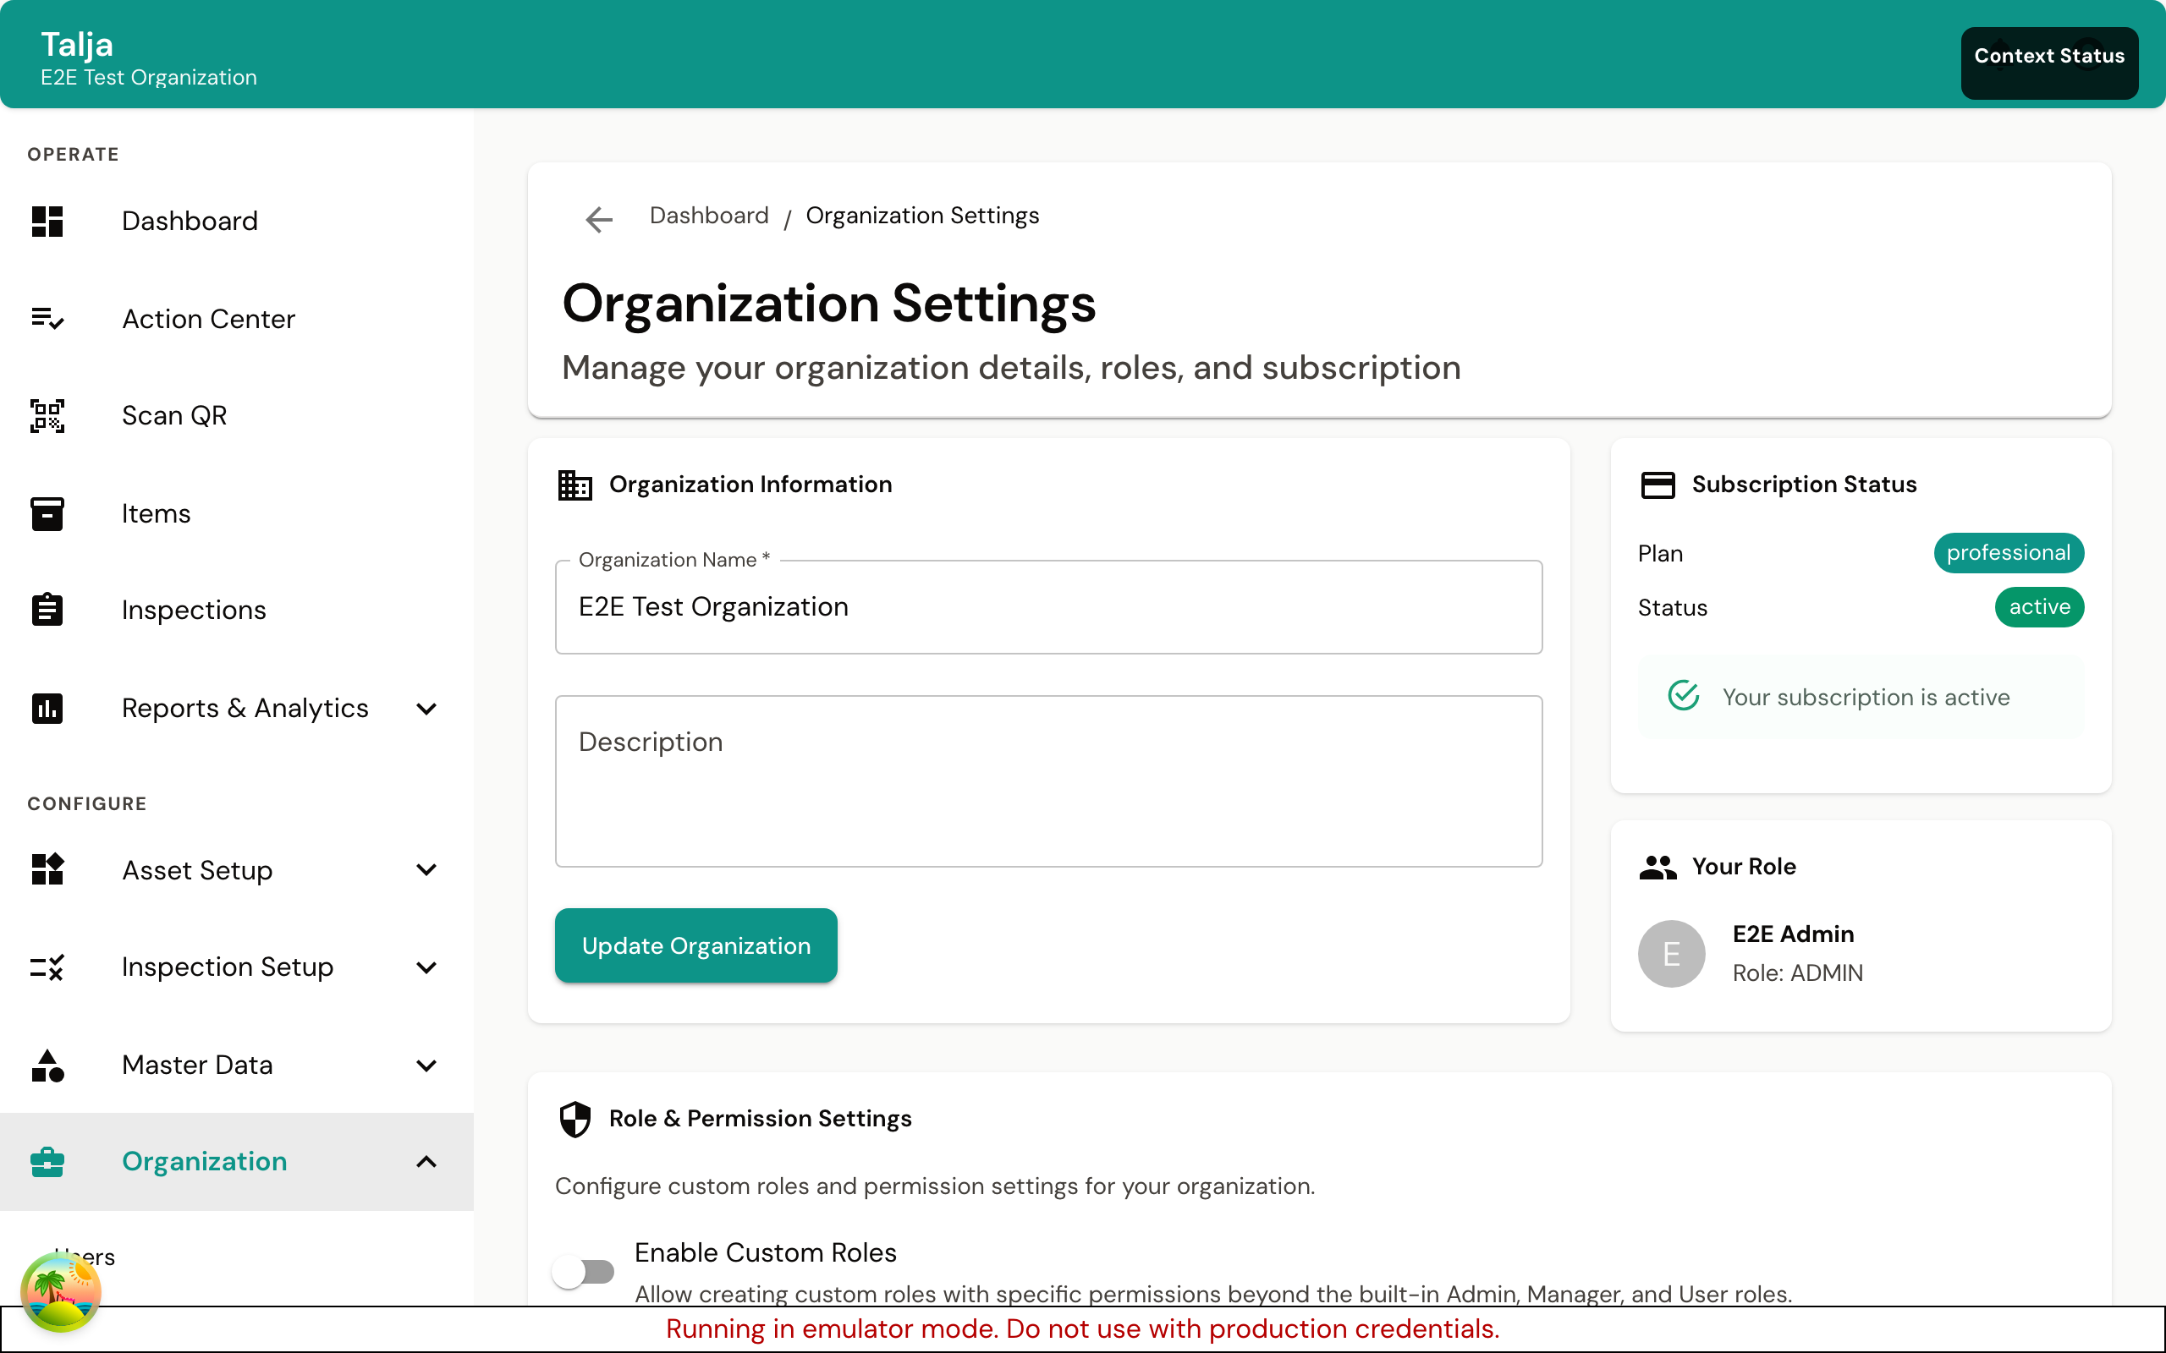Click the Reports & Analytics chart icon

click(47, 708)
